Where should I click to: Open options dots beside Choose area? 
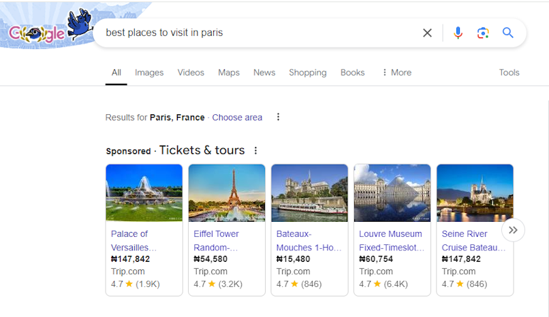(x=278, y=117)
